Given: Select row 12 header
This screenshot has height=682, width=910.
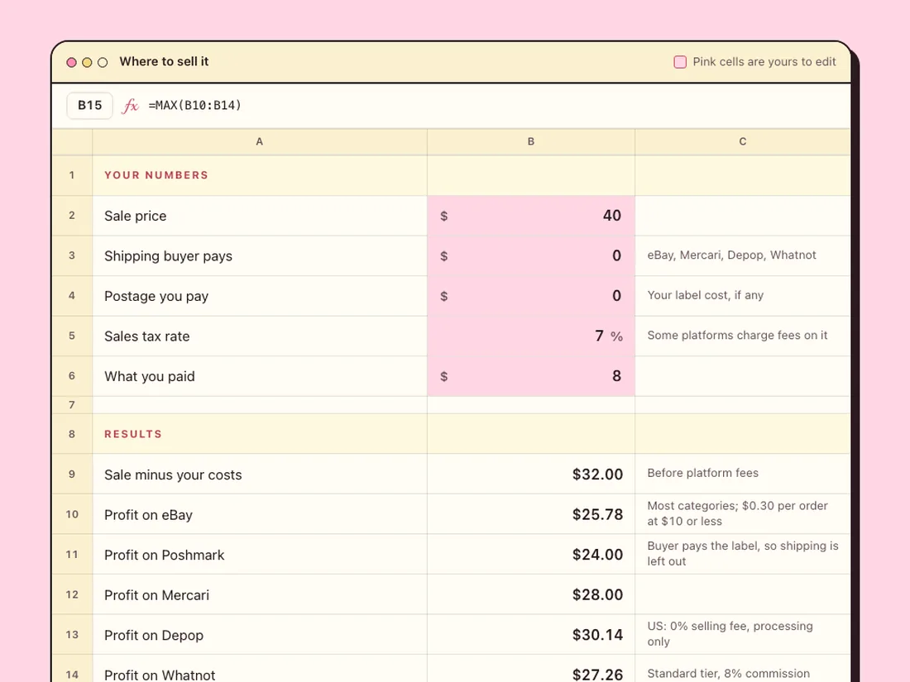Looking at the screenshot, I should click(72, 594).
